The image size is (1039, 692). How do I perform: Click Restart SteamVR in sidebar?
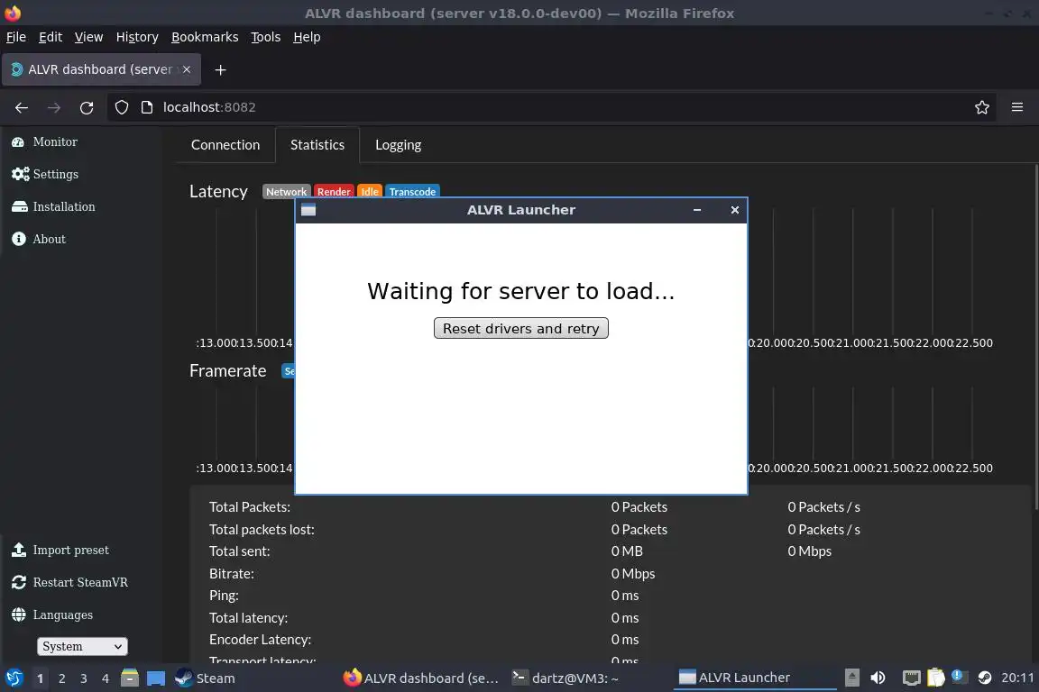69,582
